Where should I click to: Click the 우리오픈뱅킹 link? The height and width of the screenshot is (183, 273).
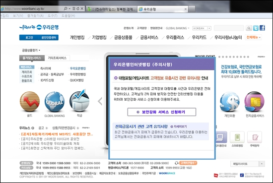[78, 68]
